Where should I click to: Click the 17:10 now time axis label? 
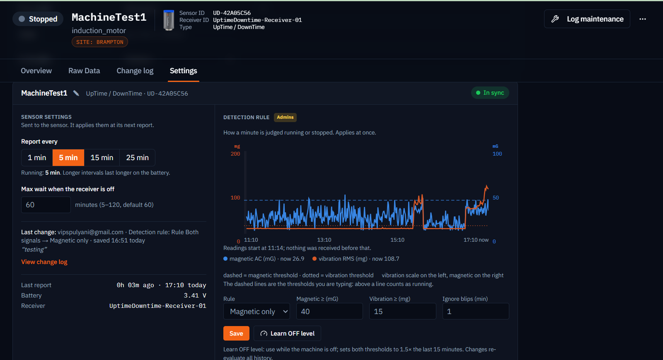[x=476, y=240]
